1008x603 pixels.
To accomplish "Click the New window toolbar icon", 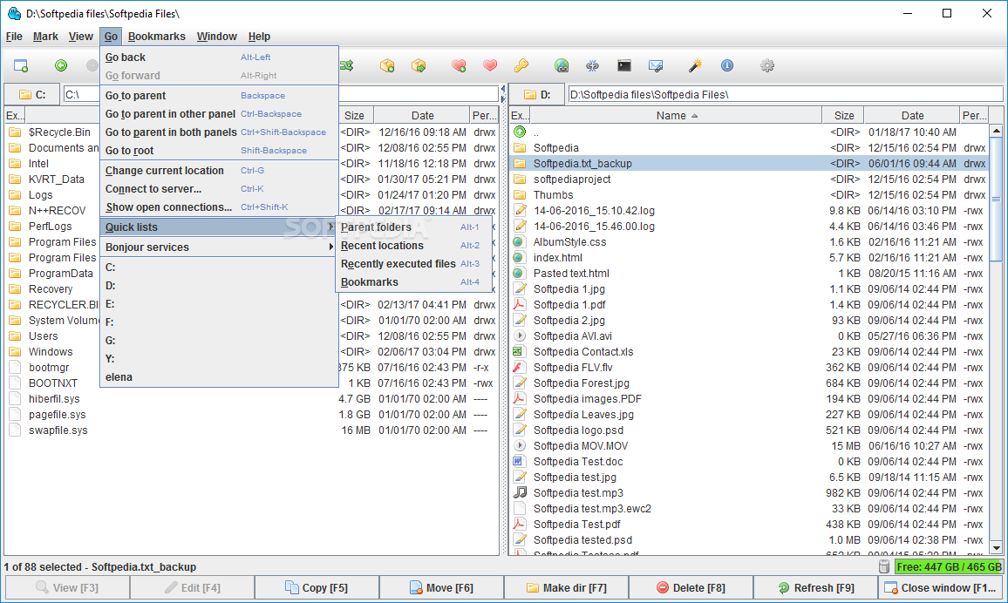I will pos(21,65).
